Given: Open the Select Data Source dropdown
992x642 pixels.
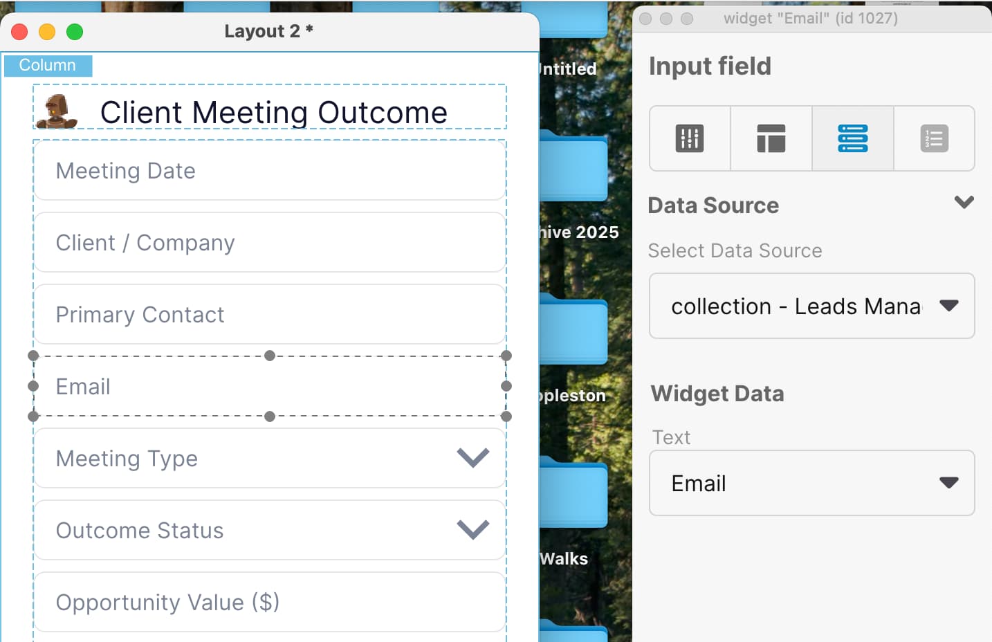Looking at the screenshot, I should (x=811, y=306).
